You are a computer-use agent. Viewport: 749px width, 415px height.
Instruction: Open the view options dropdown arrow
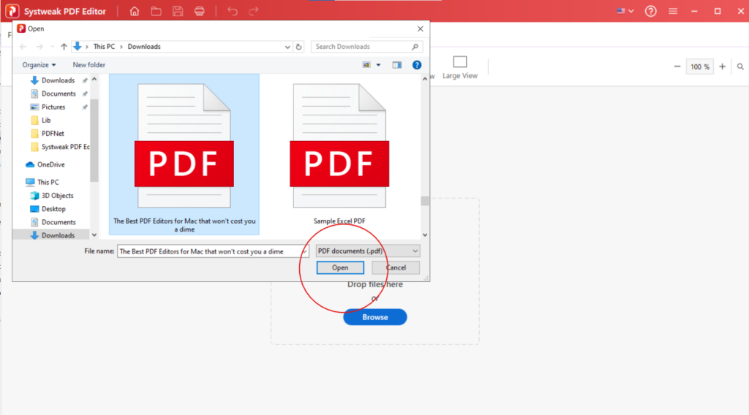coord(378,65)
